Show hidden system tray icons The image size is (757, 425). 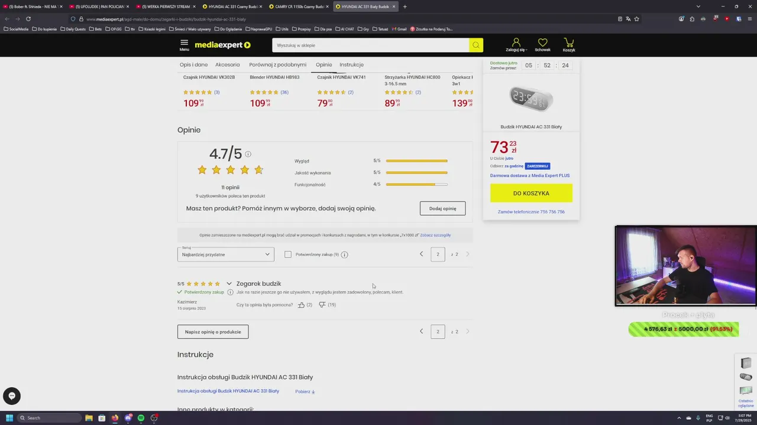(679, 418)
